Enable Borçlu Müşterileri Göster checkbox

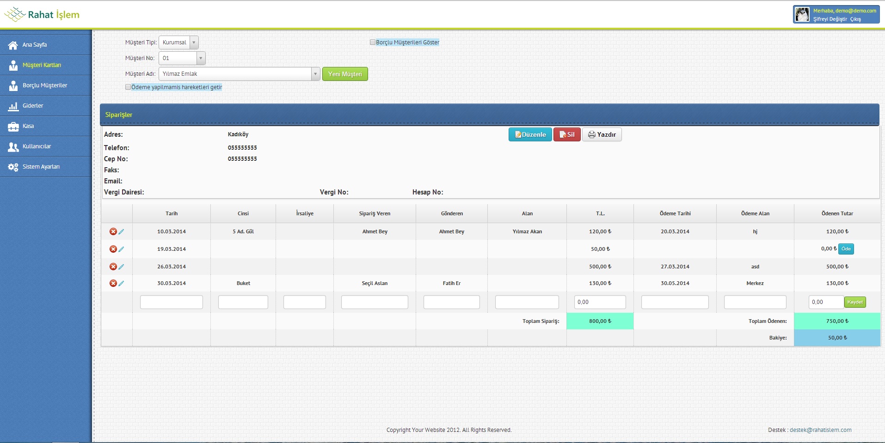[x=373, y=42]
